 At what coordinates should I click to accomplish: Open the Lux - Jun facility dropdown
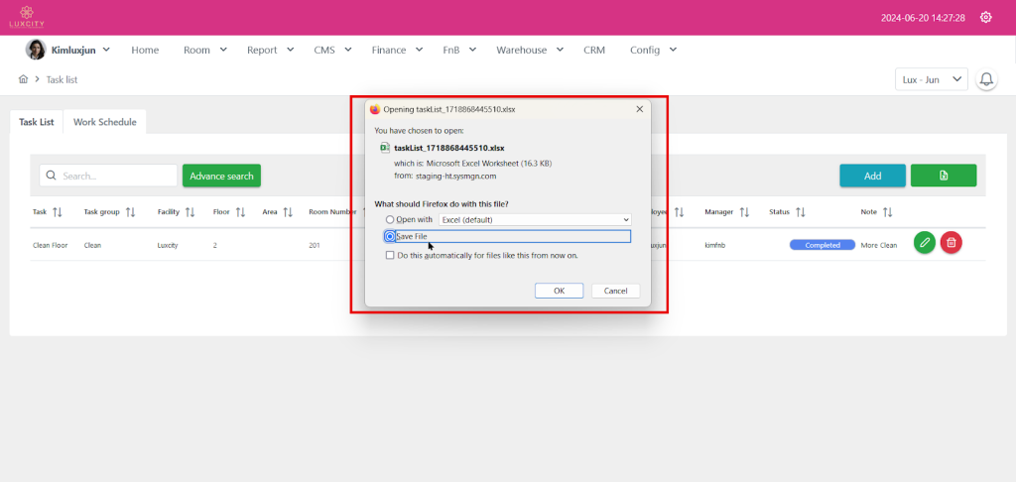[931, 79]
